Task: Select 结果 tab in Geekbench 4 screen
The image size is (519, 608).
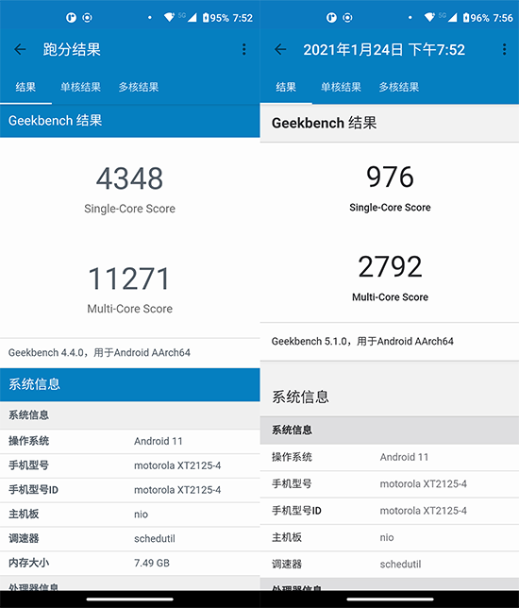Action: coord(25,87)
